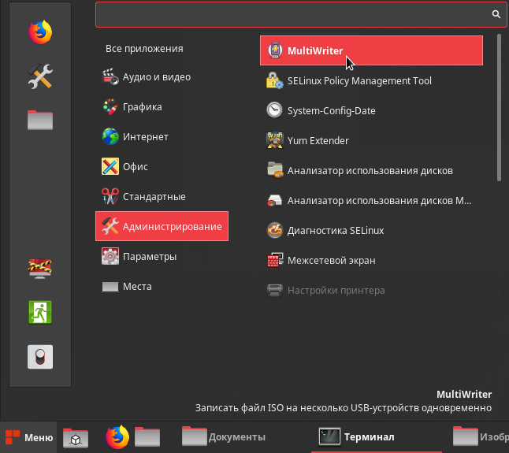Screen dimensions: 509x453
Task: Click the magnifier search icon
Action: 496,14
